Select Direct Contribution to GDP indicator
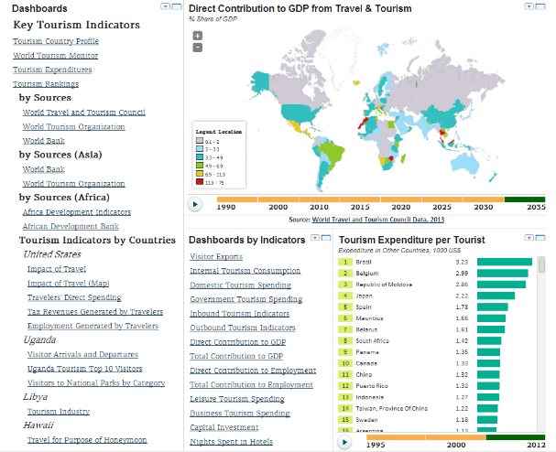This screenshot has height=452, width=556. tap(237, 341)
